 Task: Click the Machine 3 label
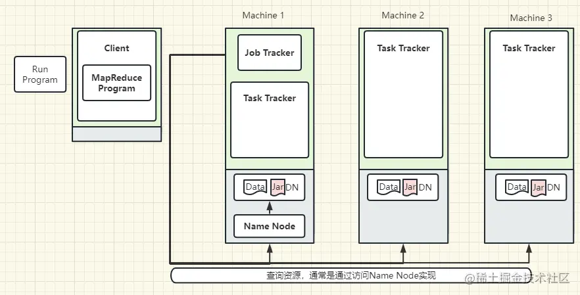[531, 18]
